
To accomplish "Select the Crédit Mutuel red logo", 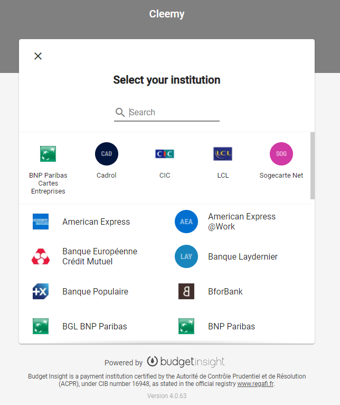I will (41, 256).
